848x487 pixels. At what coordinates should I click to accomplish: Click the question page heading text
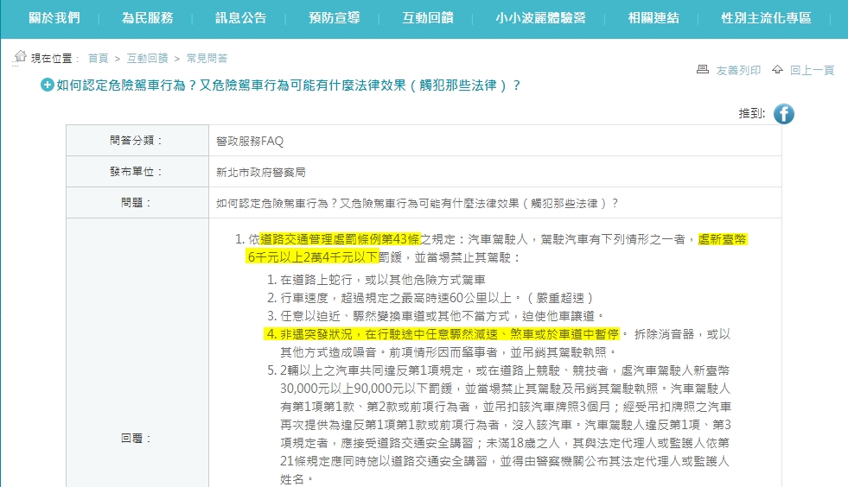[x=289, y=85]
